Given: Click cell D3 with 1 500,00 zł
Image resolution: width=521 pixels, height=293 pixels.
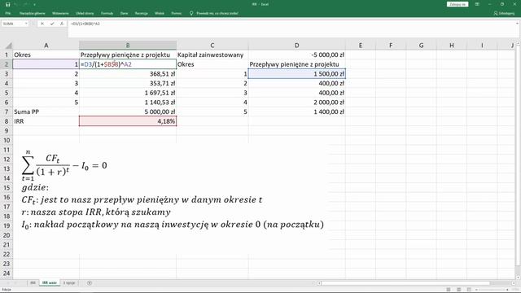Looking at the screenshot, I should click(x=296, y=74).
